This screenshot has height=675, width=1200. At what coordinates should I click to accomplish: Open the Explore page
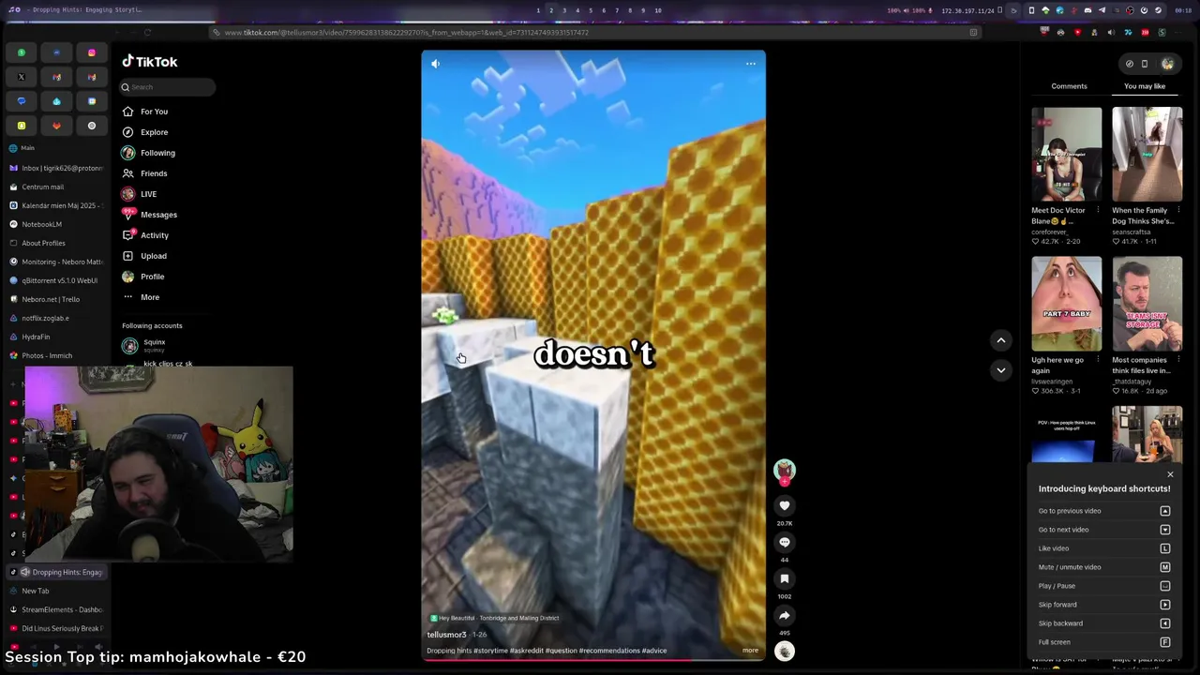pos(145,132)
